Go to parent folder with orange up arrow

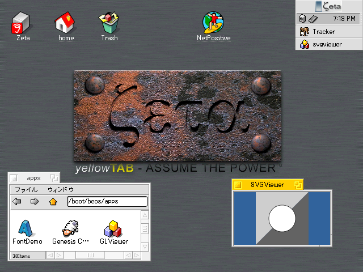pos(53,202)
